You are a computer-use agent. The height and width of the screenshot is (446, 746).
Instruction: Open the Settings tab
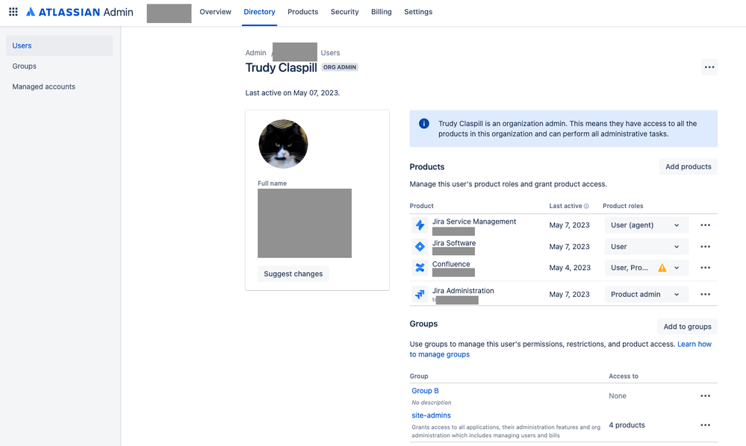pyautogui.click(x=418, y=12)
